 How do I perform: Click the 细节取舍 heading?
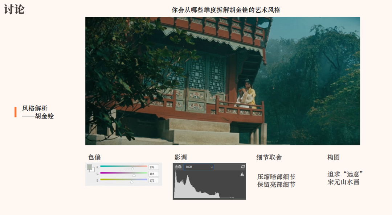(x=269, y=157)
